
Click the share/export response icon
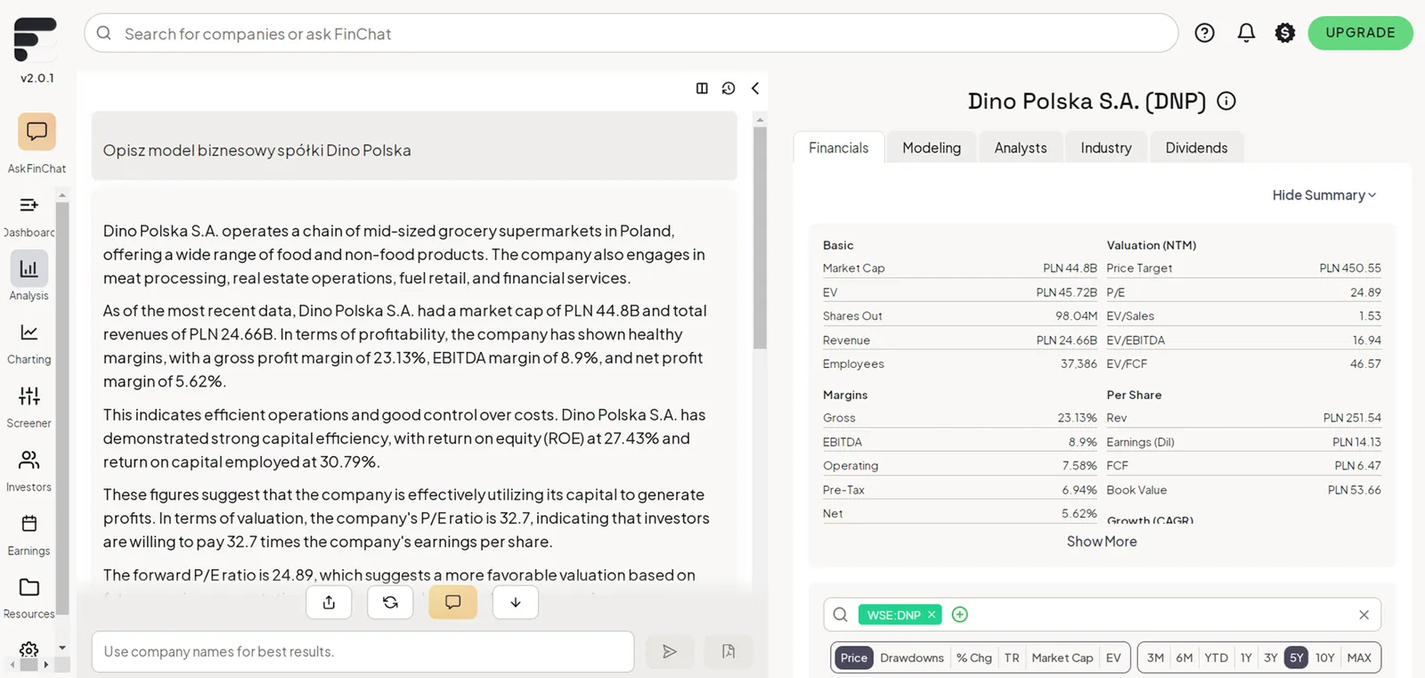329,602
